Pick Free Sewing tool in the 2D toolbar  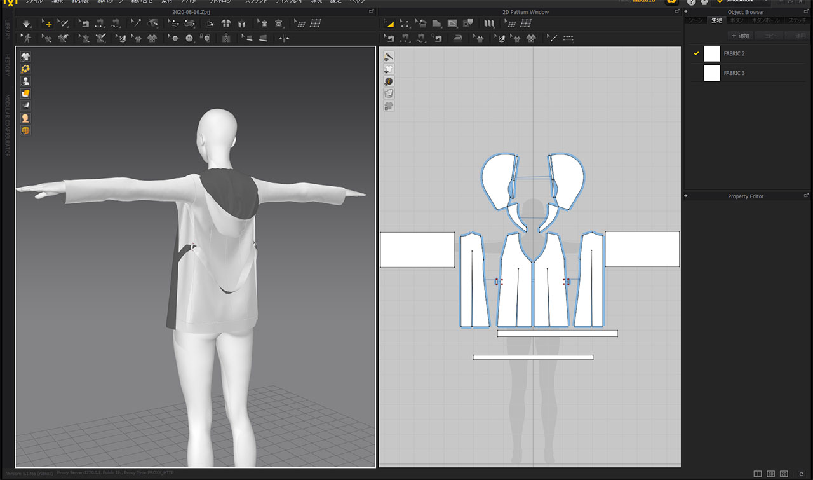[x=420, y=38]
